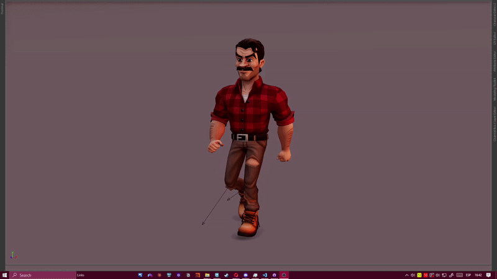
Task: Click the Links toolbar label on taskbar
Action: point(81,275)
